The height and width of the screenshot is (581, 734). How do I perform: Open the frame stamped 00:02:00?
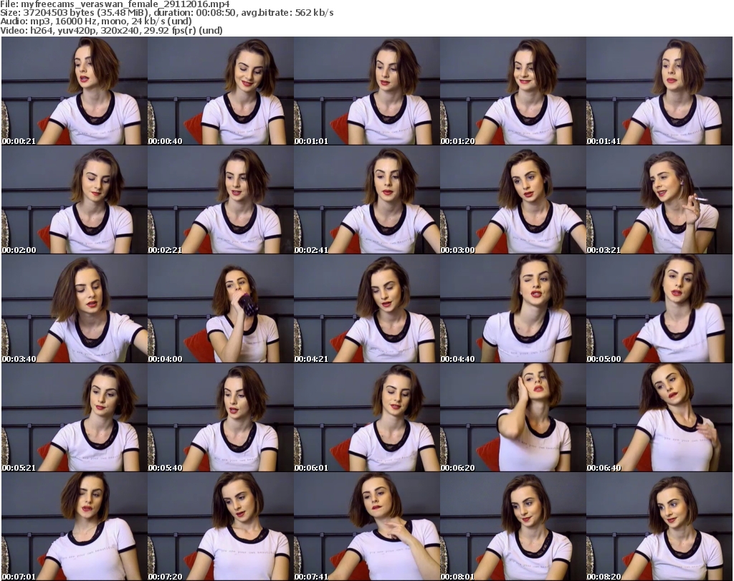pos(75,200)
